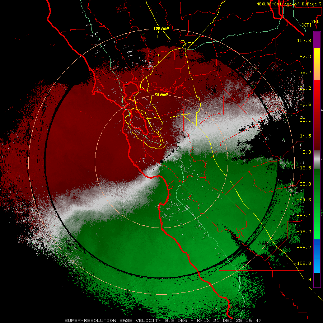Click the gray near-zero segment of the color bar
Image resolution: width=323 pixels, height=323 pixels.
(x=317, y=160)
